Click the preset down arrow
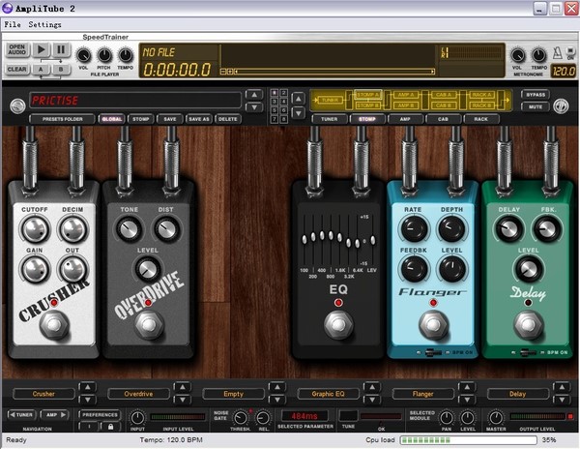Image resolution: width=580 pixels, height=449 pixels. (254, 107)
